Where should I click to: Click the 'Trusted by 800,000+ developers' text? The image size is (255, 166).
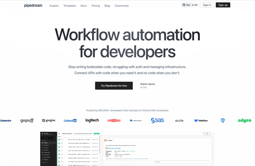click(127, 110)
